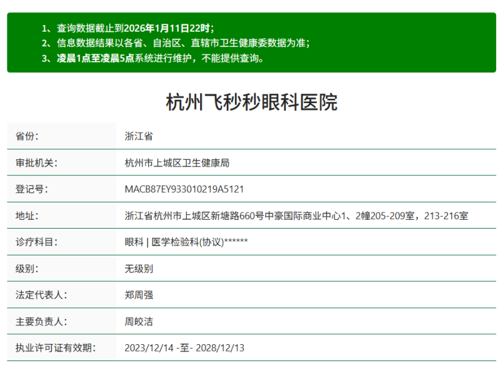The image size is (500, 366).
Task: Select the notice line about 2026年1月11日22时
Action: click(128, 28)
